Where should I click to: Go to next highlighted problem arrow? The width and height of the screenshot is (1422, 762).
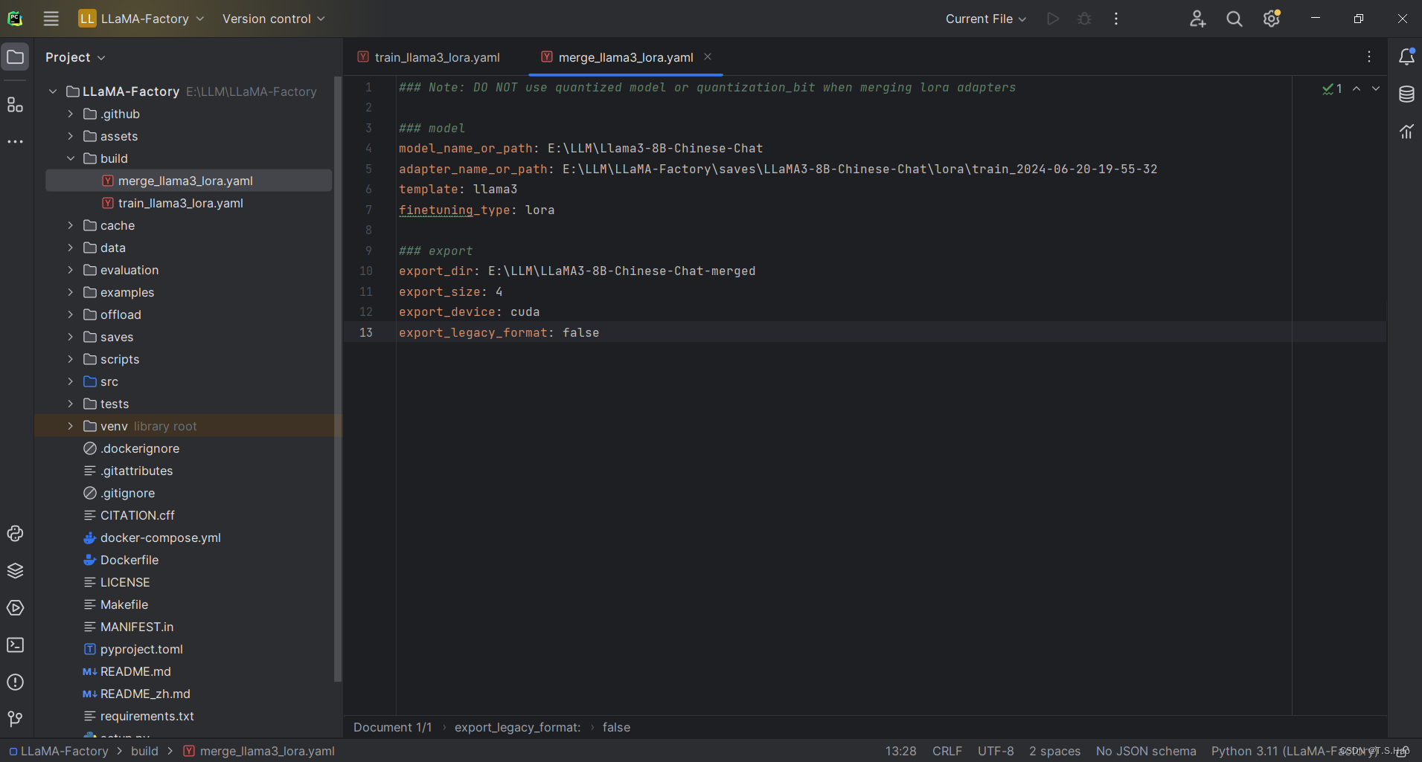tap(1376, 88)
